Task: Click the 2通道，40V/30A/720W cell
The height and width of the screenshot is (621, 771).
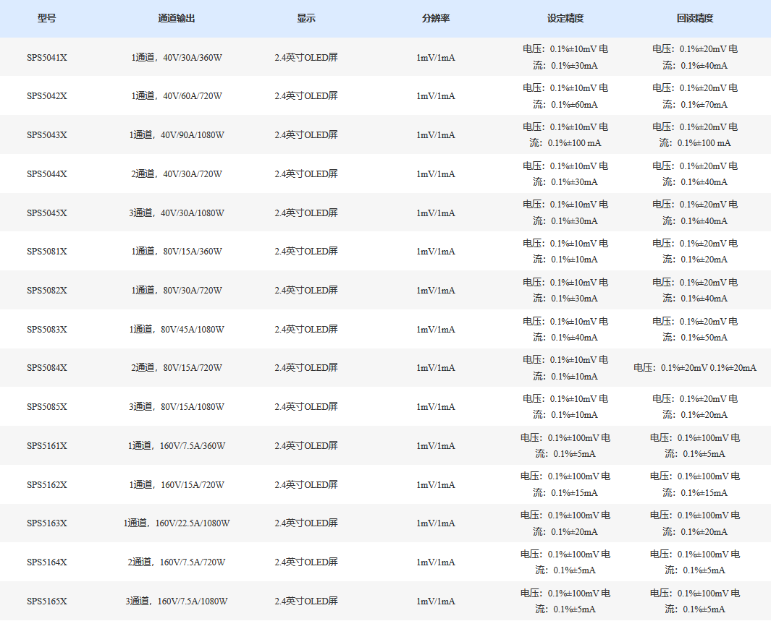Action: pyautogui.click(x=177, y=174)
